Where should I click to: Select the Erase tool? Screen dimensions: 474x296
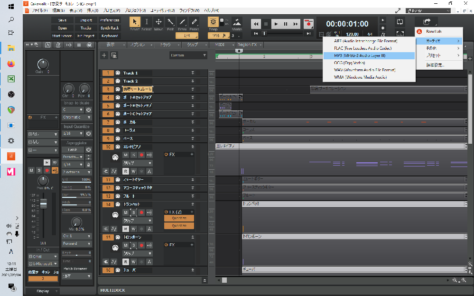click(x=194, y=22)
